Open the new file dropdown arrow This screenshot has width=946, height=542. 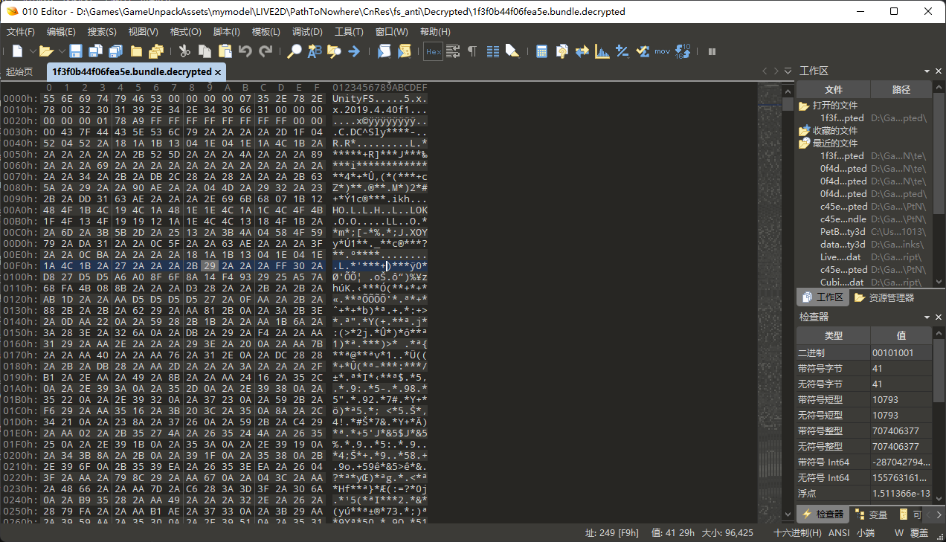(x=32, y=51)
